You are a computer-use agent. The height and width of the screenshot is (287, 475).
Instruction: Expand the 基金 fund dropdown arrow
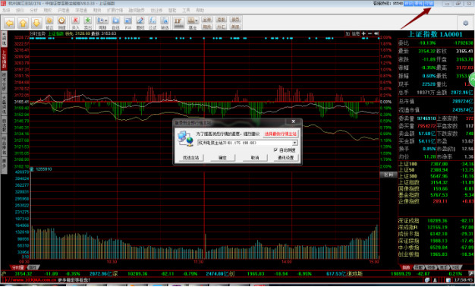click(x=197, y=20)
